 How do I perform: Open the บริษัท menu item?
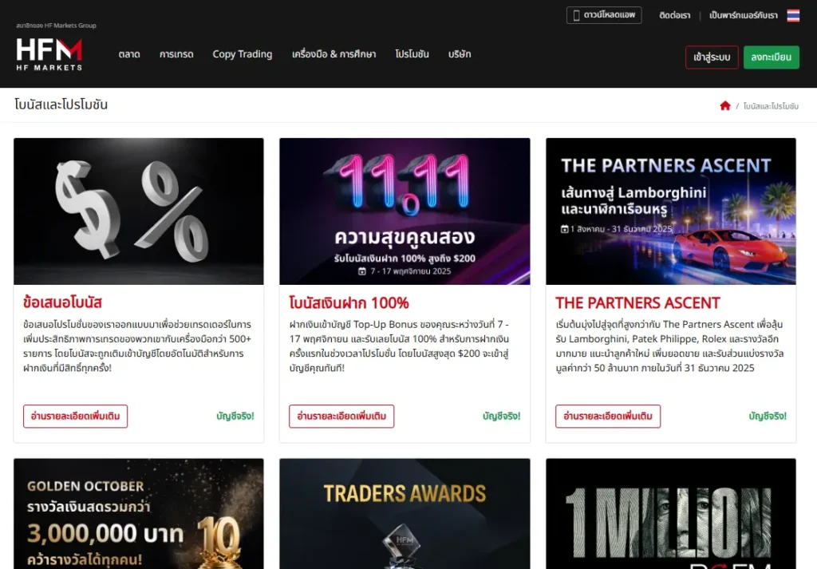tap(459, 54)
